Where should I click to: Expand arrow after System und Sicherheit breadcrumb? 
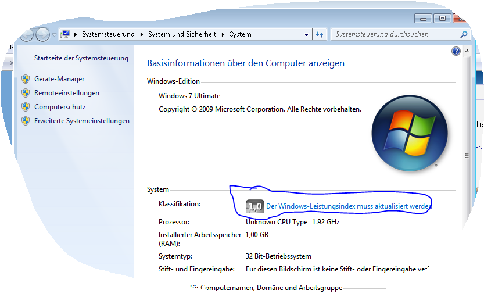click(223, 34)
